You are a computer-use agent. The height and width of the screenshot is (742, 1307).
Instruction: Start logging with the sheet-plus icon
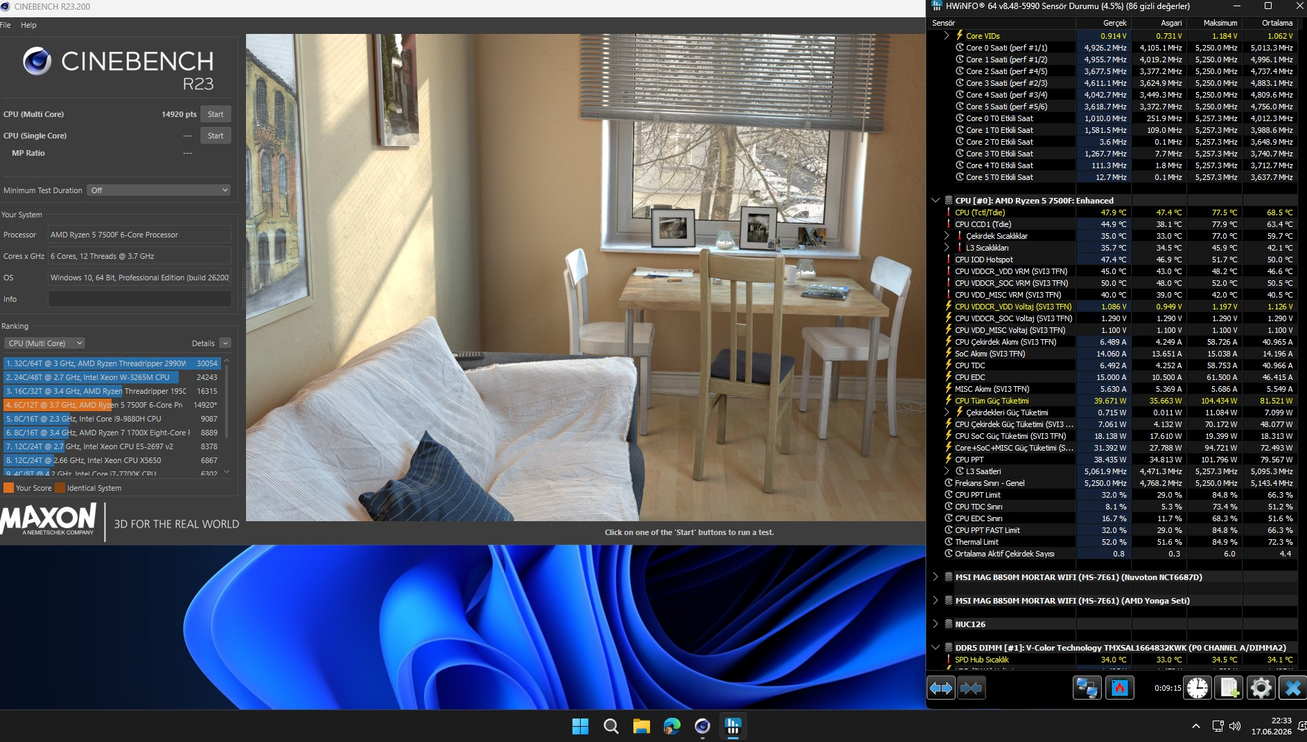click(1229, 688)
